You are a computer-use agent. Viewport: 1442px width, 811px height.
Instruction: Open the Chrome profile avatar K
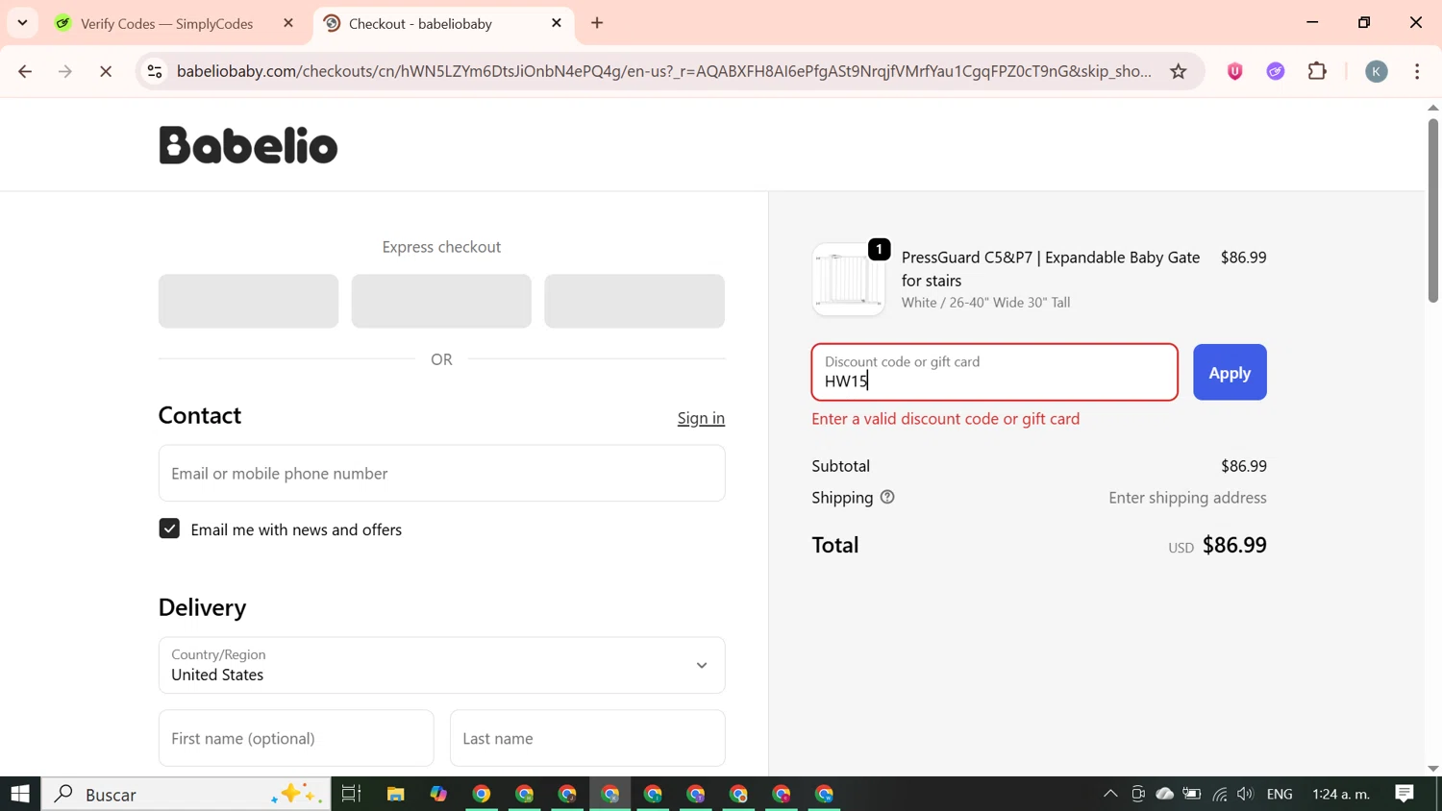1377,71
